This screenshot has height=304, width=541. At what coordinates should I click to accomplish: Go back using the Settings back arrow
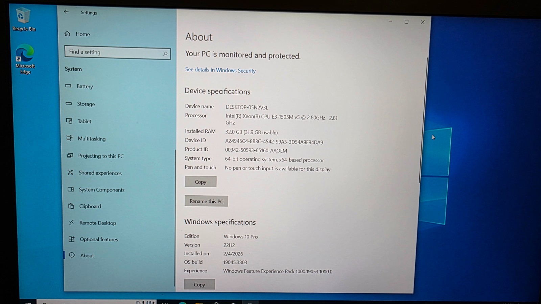[x=66, y=12]
